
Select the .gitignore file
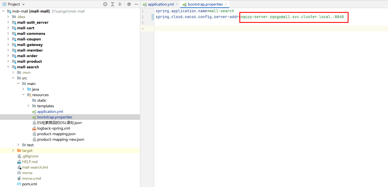30,156
